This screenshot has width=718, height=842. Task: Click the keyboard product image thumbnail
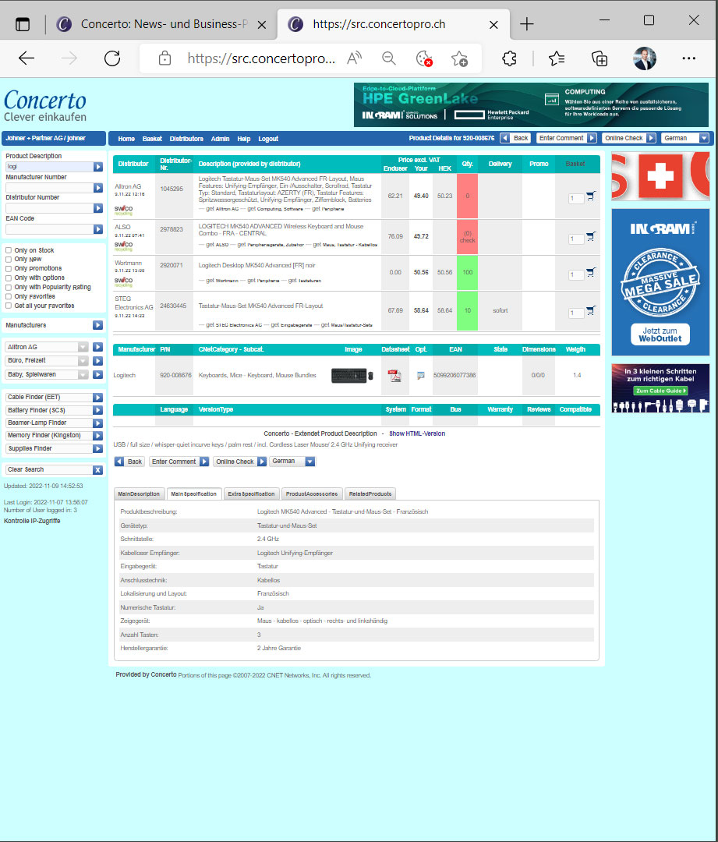pyautogui.click(x=352, y=375)
